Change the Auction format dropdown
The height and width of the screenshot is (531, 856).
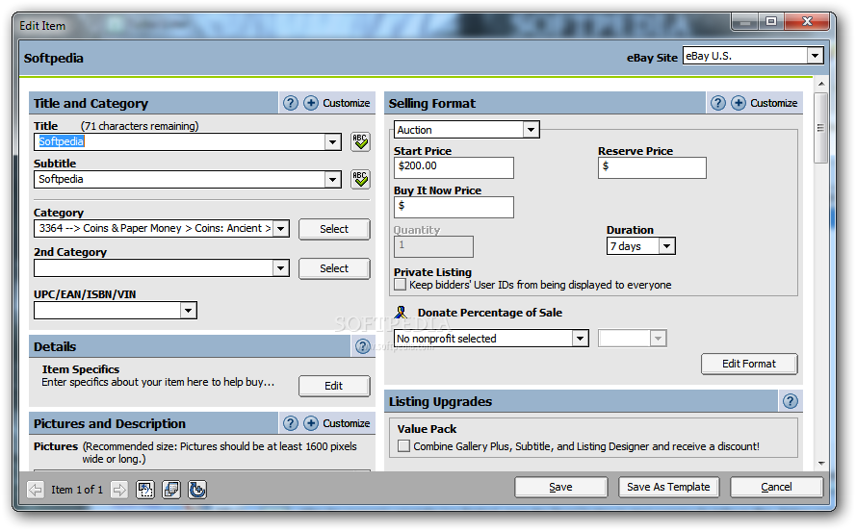point(531,130)
